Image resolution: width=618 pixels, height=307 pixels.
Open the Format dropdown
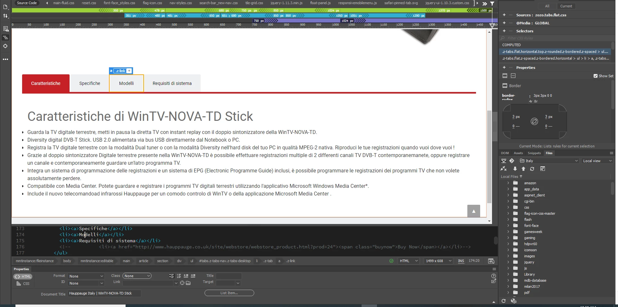click(x=86, y=276)
